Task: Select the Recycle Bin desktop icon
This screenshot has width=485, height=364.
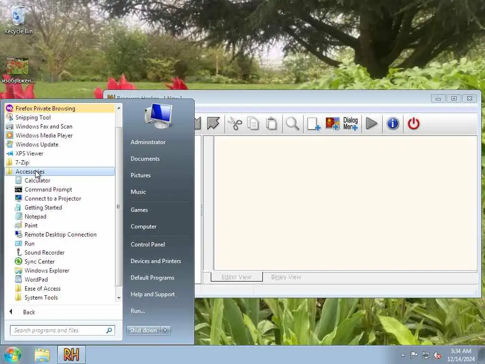Action: click(18, 20)
